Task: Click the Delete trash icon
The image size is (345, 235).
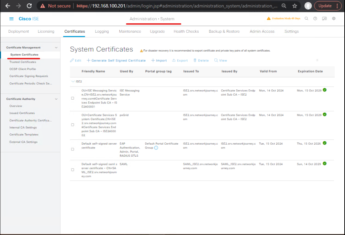Action: [195, 60]
